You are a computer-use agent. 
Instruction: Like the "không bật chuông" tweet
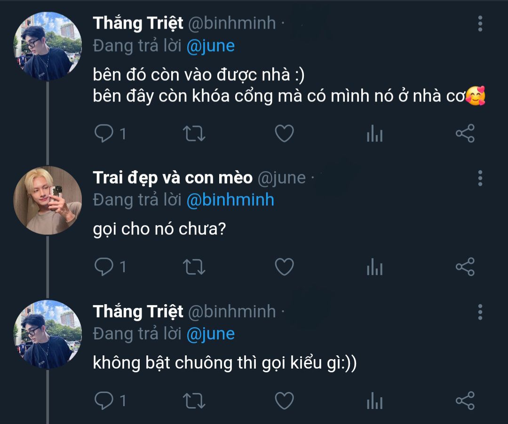tap(284, 400)
